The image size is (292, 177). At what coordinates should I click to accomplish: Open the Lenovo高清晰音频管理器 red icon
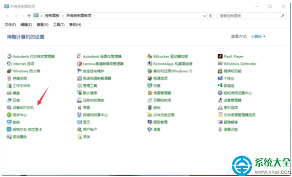80,64
